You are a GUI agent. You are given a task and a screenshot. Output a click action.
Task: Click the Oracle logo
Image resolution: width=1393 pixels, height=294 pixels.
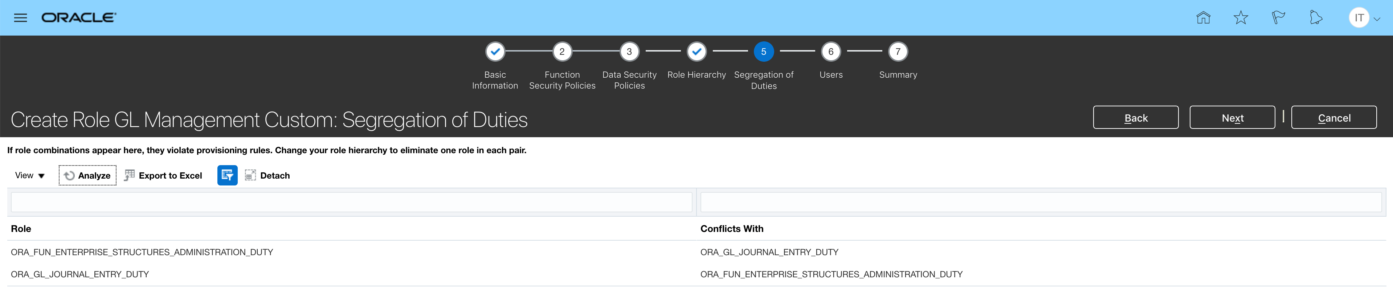[79, 18]
